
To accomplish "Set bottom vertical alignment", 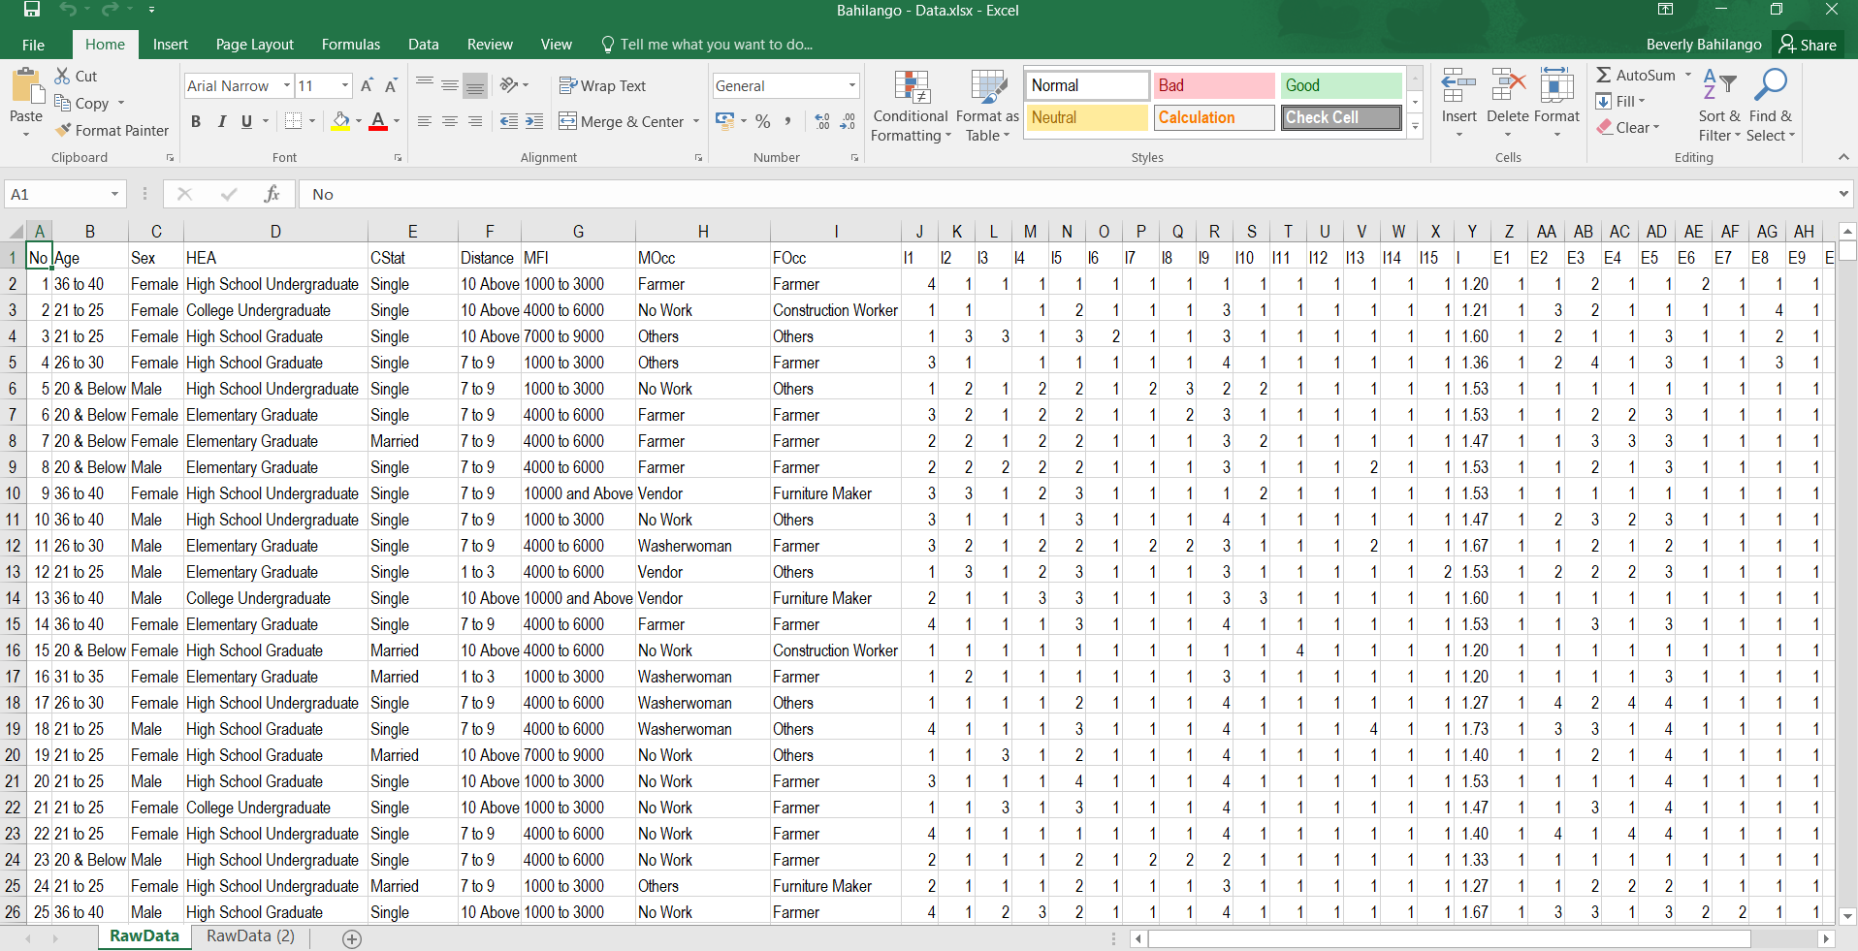I will pos(475,85).
